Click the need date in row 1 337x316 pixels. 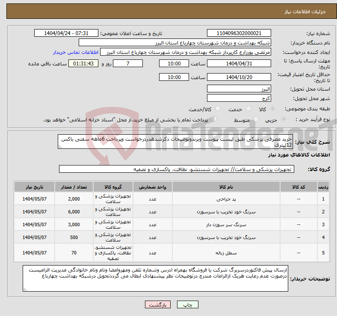(34, 199)
